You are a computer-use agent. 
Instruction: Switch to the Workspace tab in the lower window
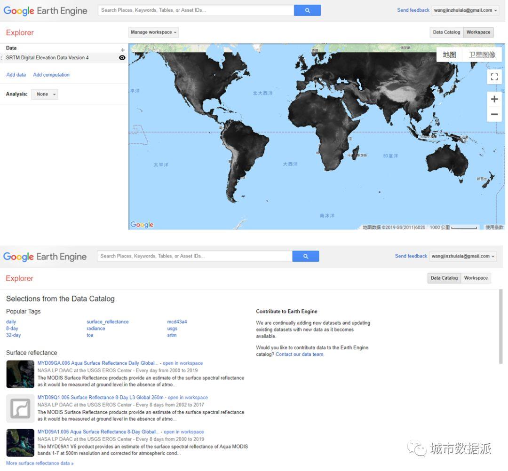tap(476, 278)
